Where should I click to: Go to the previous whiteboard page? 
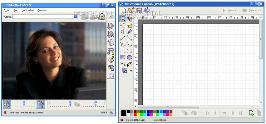coord(215,113)
